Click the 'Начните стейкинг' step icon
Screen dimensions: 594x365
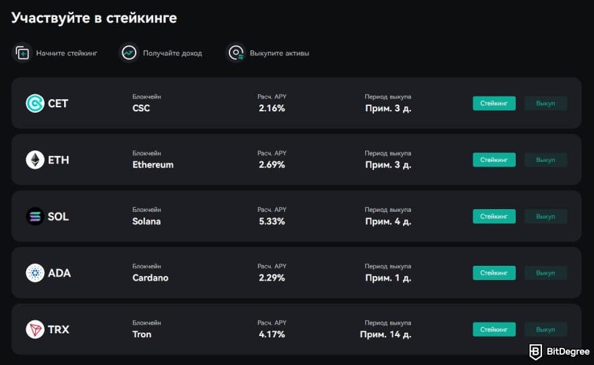click(x=22, y=53)
